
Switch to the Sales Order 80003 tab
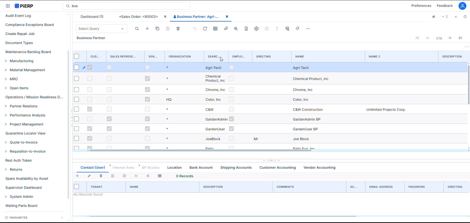(x=138, y=17)
